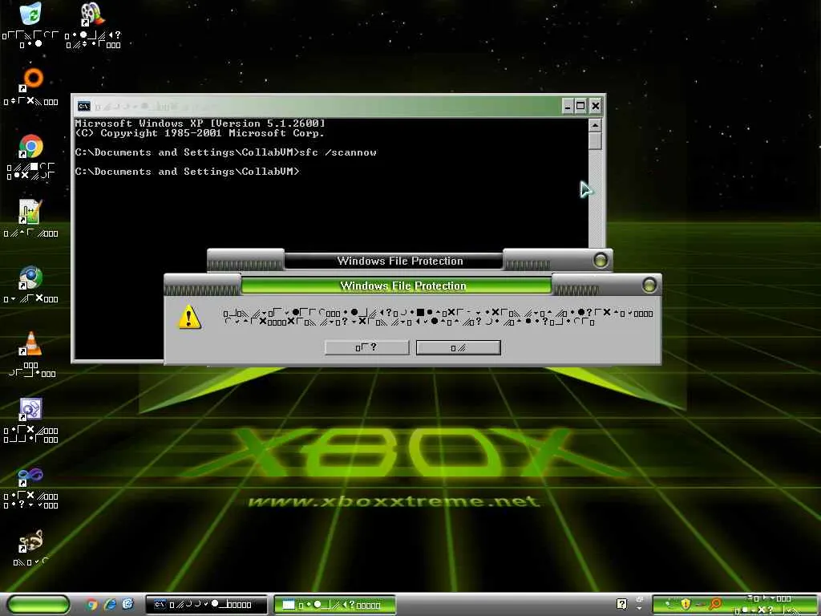Viewport: 821px width, 616px height.
Task: Click the last command prompt input line
Action: click(x=187, y=172)
